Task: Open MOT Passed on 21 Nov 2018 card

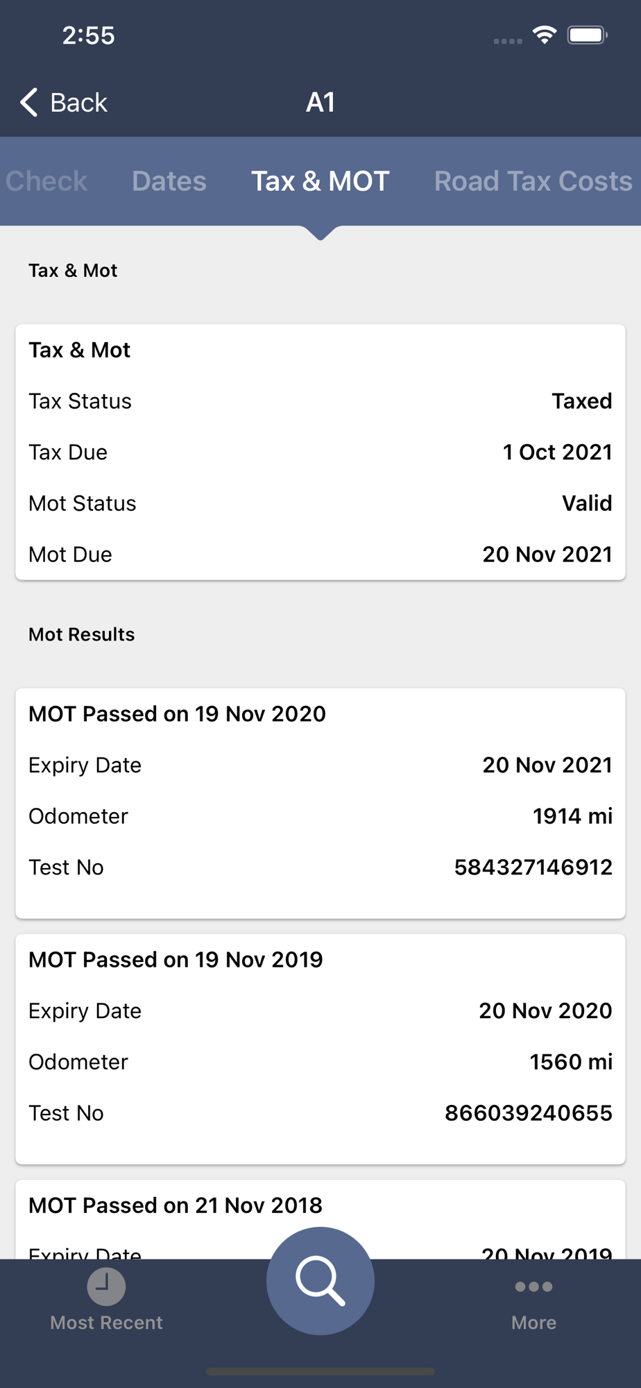Action: 320,1220
